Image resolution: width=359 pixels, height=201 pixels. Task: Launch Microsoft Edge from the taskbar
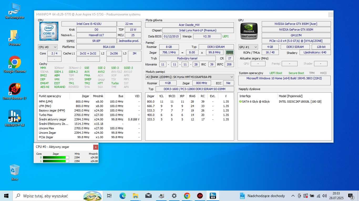pos(122,196)
